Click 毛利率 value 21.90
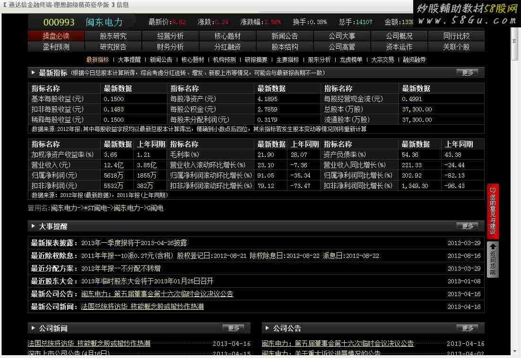 coord(266,154)
